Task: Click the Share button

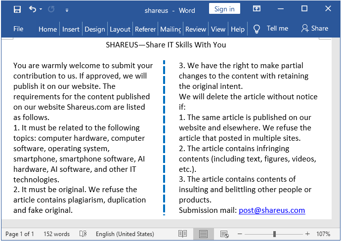Action: click(x=315, y=29)
